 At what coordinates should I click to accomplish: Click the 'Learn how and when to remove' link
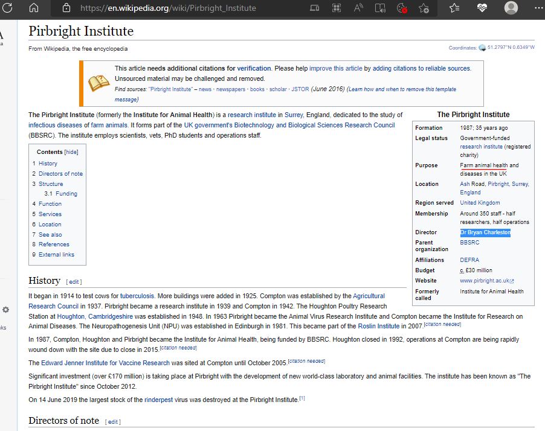[285, 94]
